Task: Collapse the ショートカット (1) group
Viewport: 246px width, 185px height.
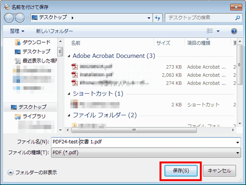Action: coord(69,94)
